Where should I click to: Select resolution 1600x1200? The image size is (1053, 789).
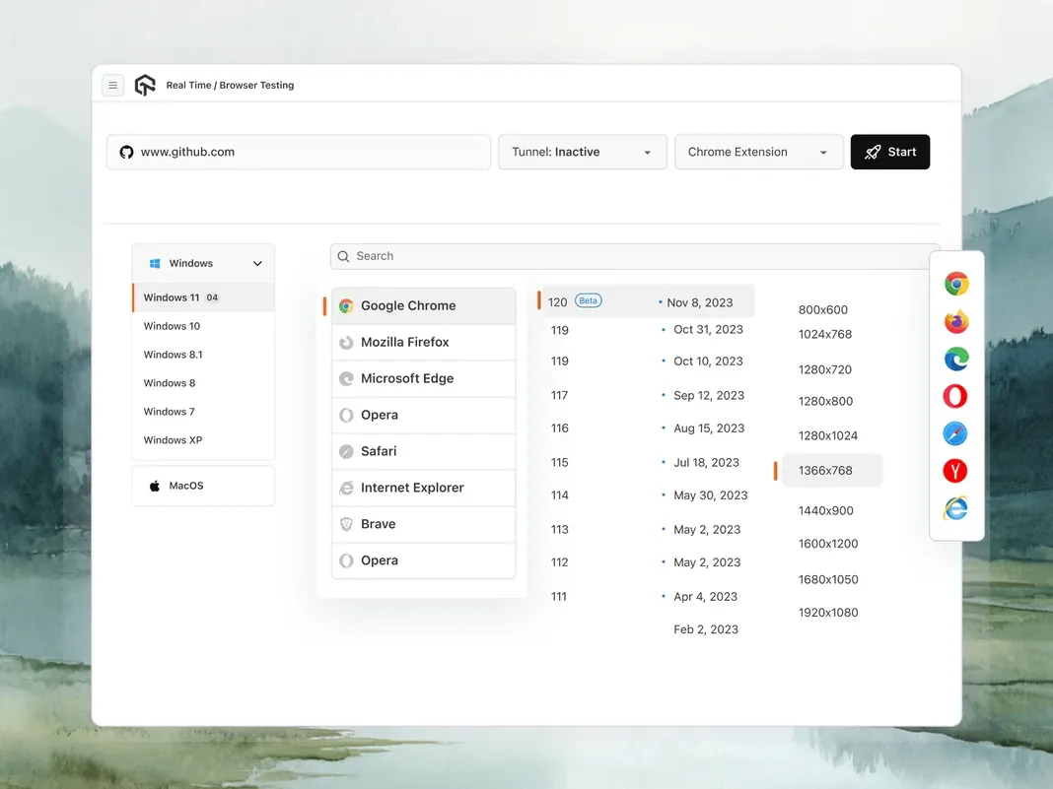click(x=828, y=544)
